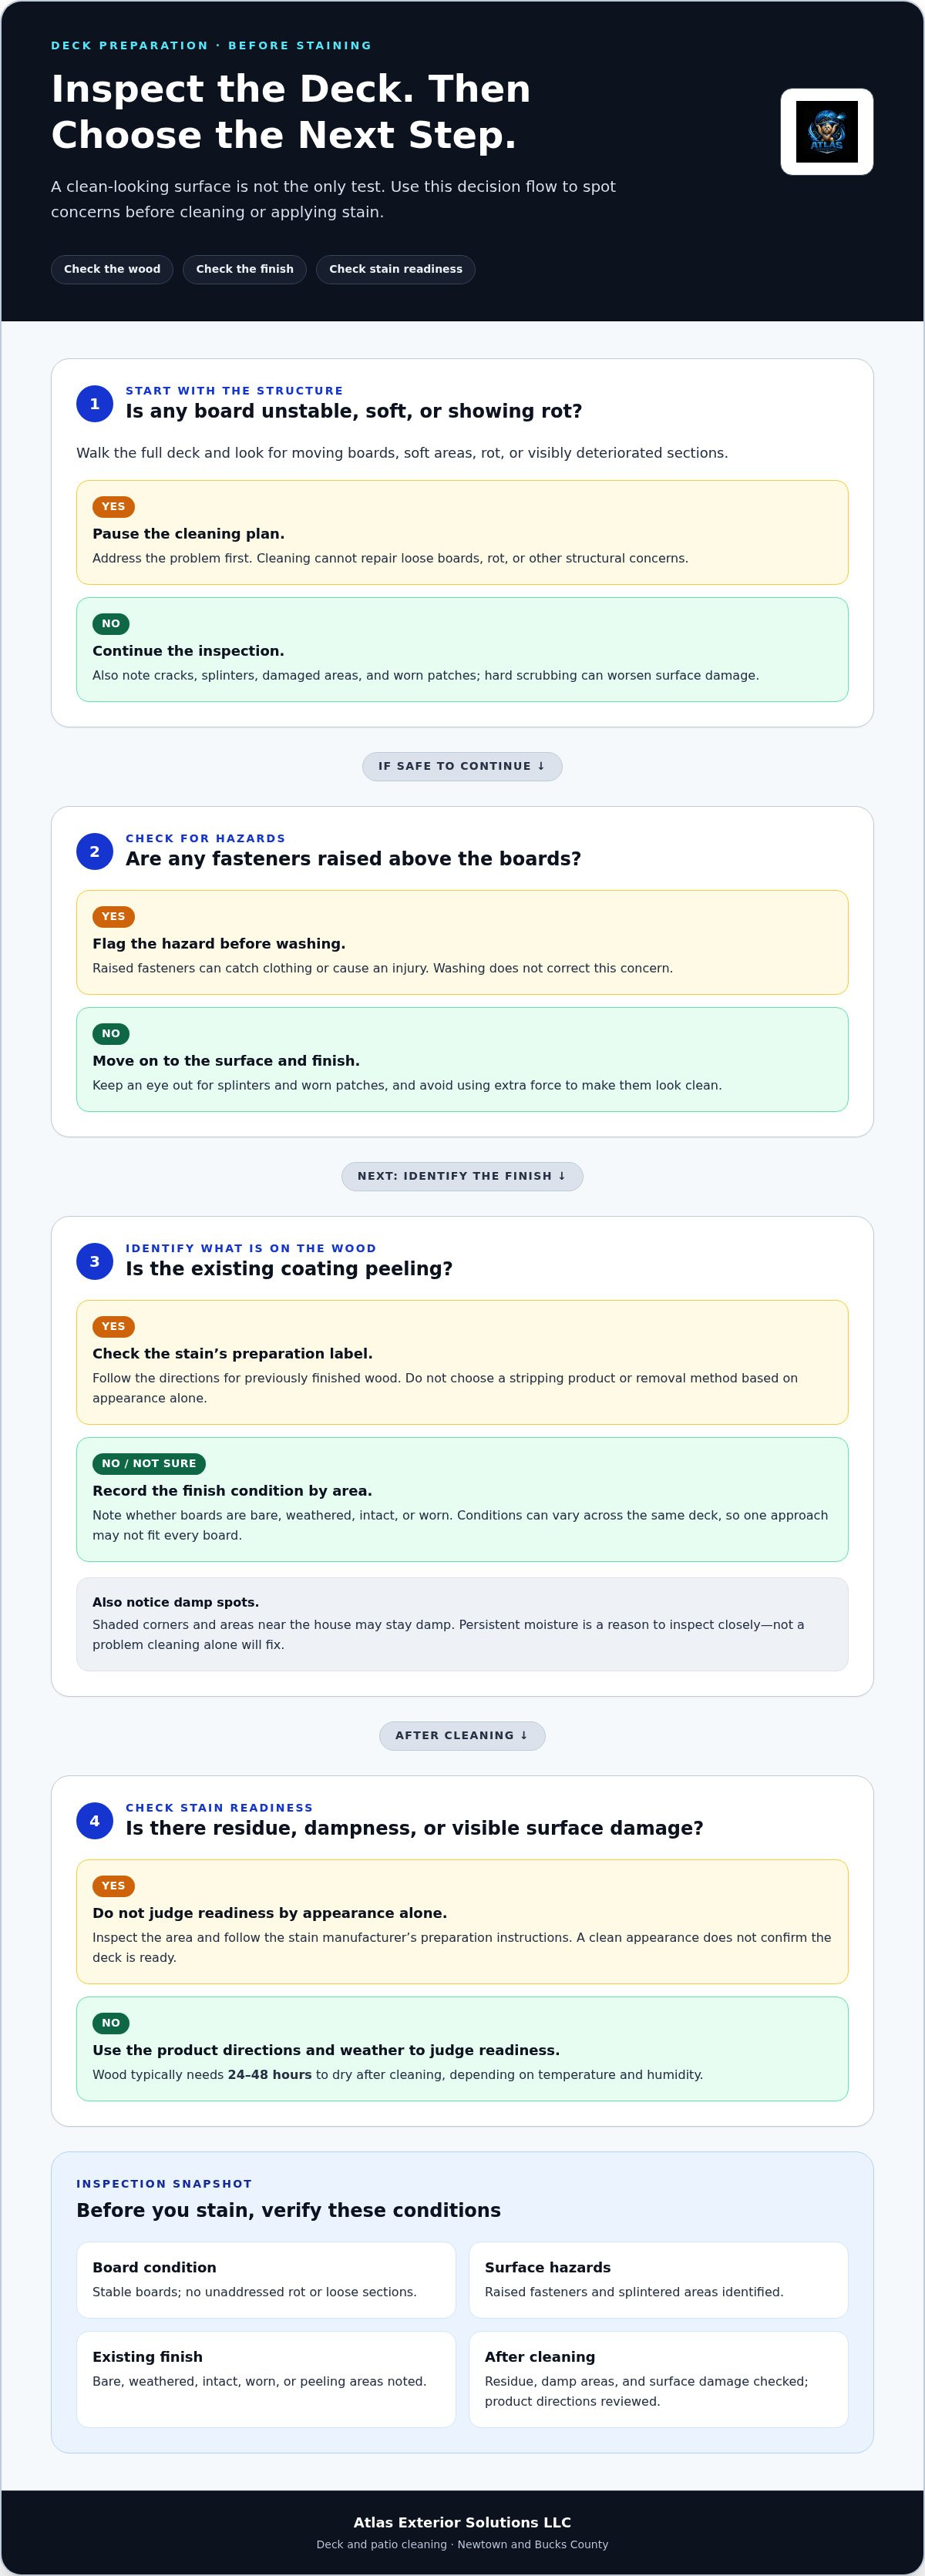Click the NO badge under raised fasteners question

pos(111,1034)
